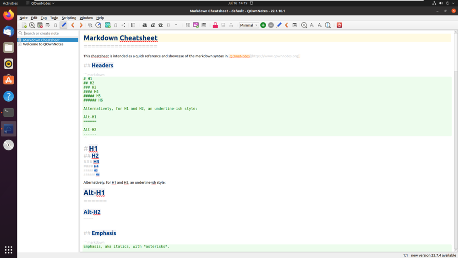Viewport: 458px width, 258px height.
Task: Encrypt note with the pink lock icon
Action: [x=215, y=25]
